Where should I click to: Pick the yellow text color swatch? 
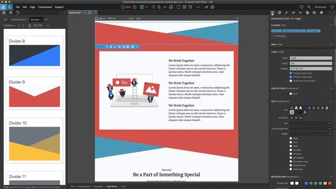point(327,108)
